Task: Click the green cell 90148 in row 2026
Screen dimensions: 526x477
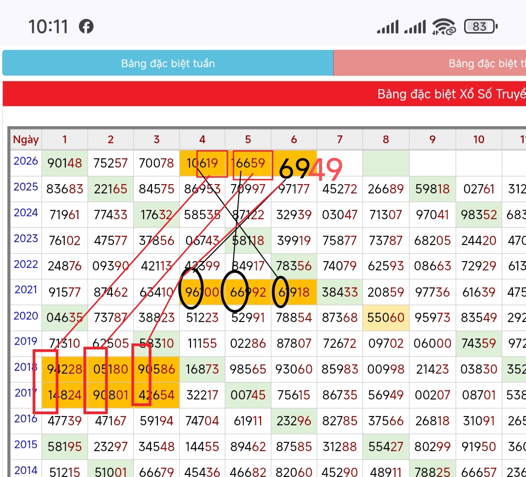Action: coord(65,163)
